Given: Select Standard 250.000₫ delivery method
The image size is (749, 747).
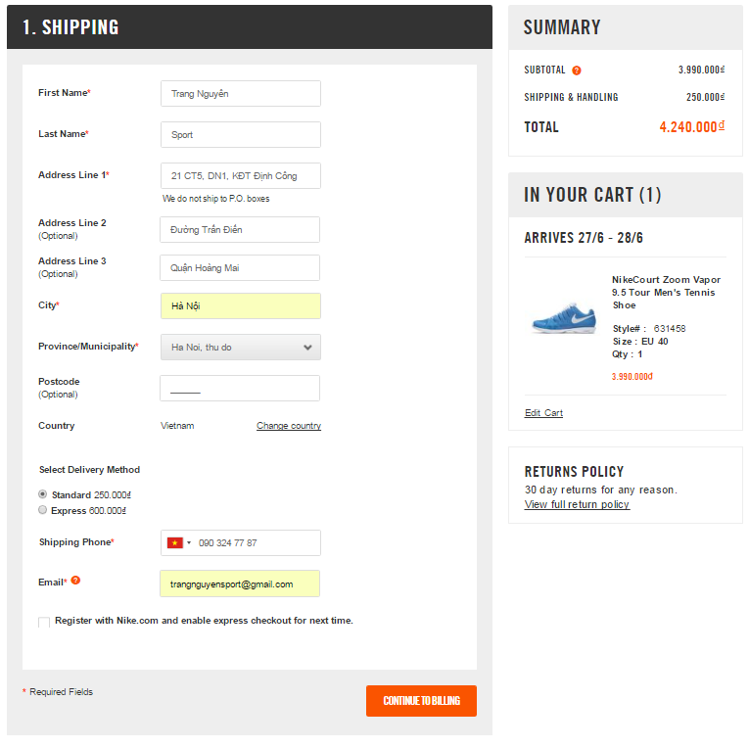Looking at the screenshot, I should point(42,494).
